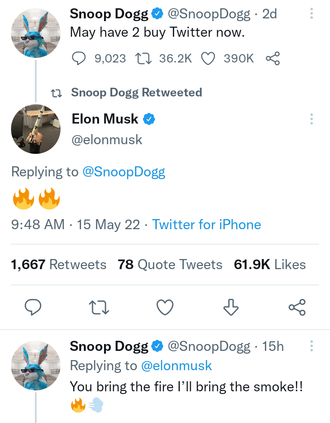Like the tweet with 390K likes

[x=208, y=58]
